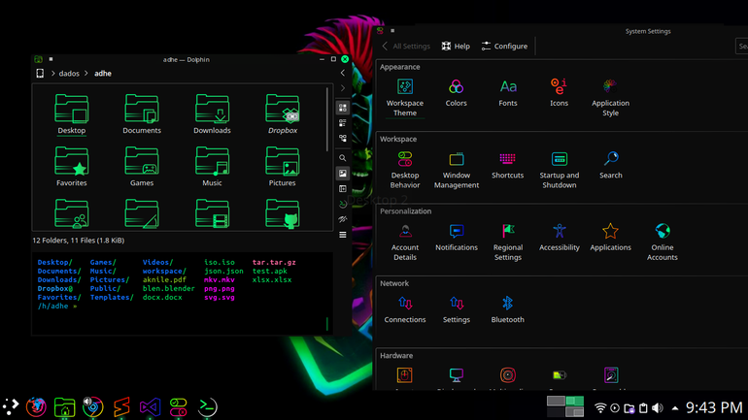Switch to icons view mode in Dolphin
The image size is (748, 420).
343,108
